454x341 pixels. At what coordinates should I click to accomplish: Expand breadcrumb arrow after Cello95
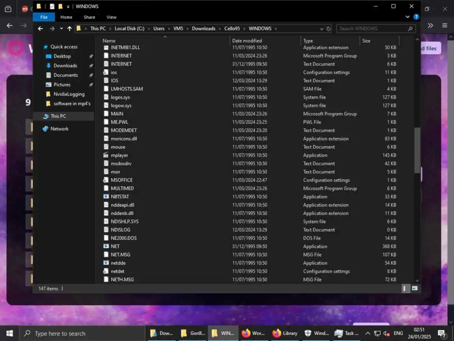(244, 28)
